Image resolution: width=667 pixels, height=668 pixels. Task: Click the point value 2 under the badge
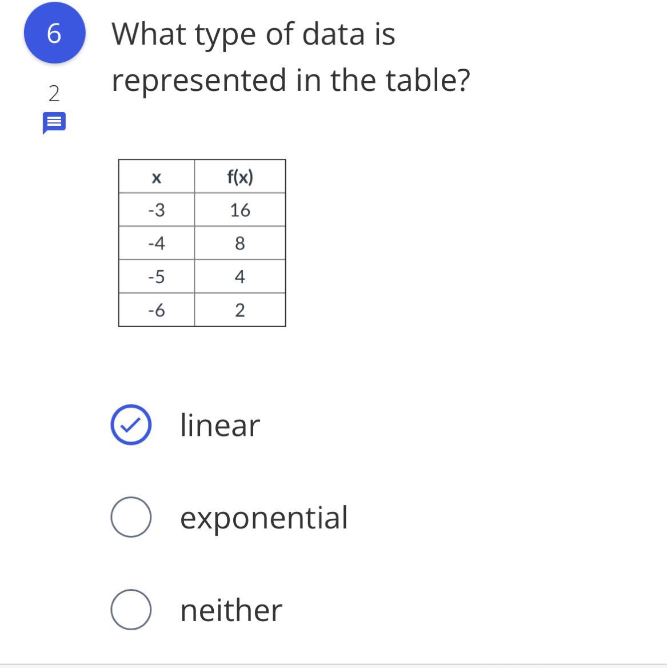click(54, 93)
